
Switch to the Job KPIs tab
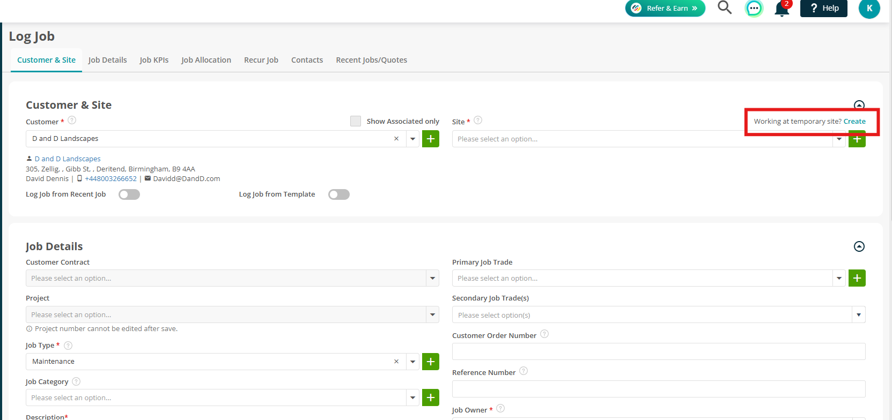154,60
